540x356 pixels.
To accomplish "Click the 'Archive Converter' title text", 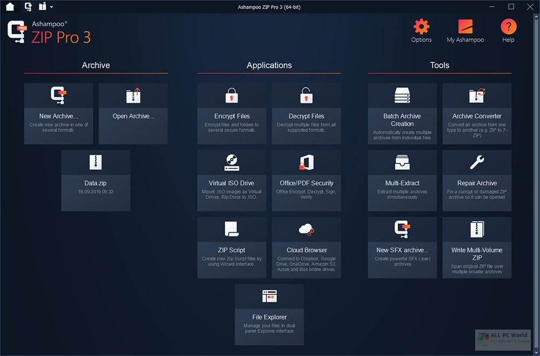I will pos(477,117).
